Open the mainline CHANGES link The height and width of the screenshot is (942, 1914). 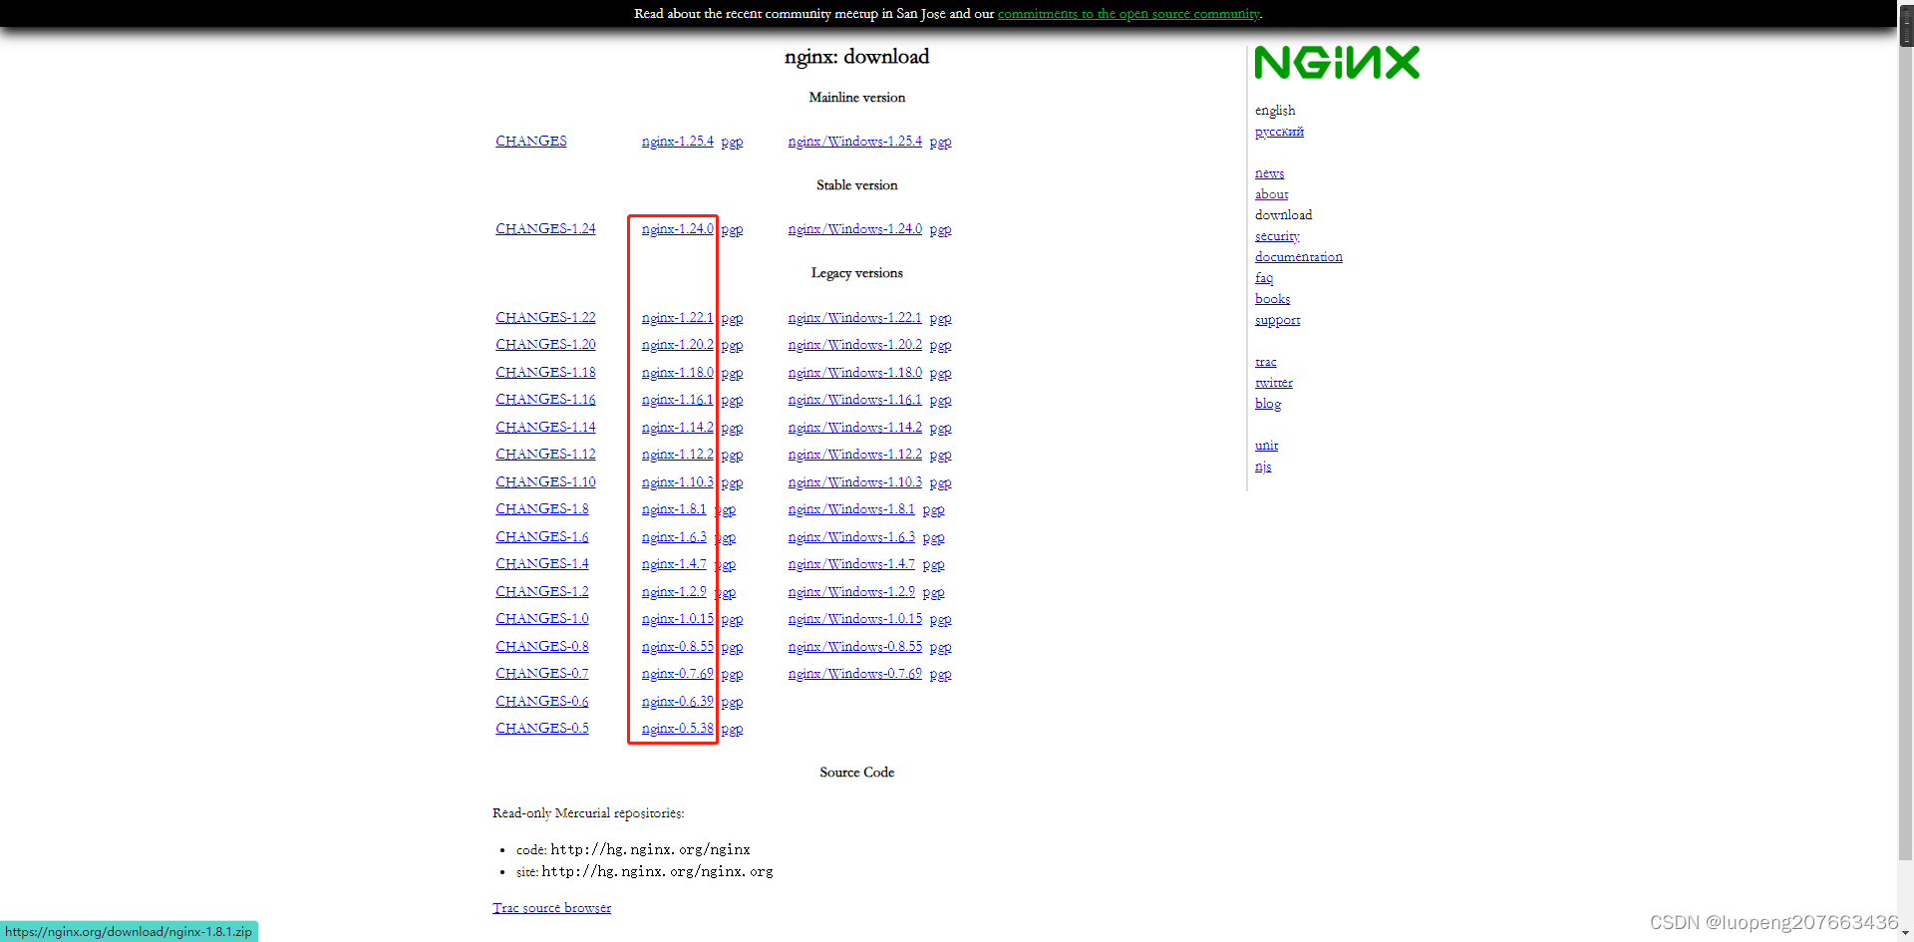pos(531,142)
